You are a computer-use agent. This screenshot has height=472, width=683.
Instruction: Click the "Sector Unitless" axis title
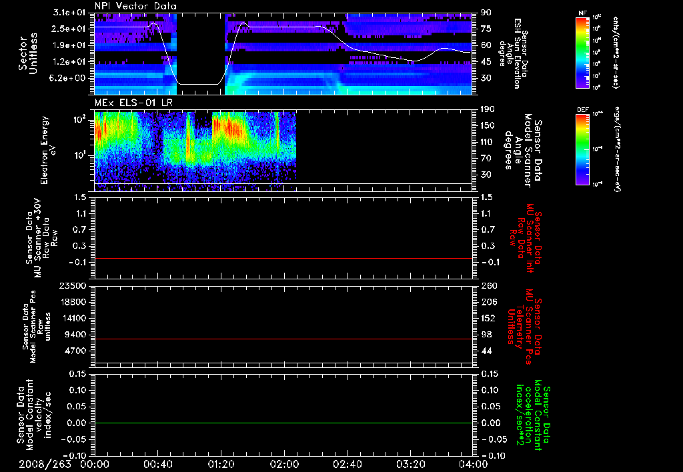click(28, 53)
